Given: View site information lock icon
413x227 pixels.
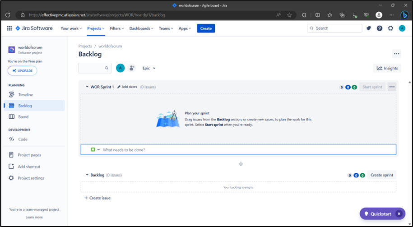Looking at the screenshot, I should pyautogui.click(x=23, y=15).
